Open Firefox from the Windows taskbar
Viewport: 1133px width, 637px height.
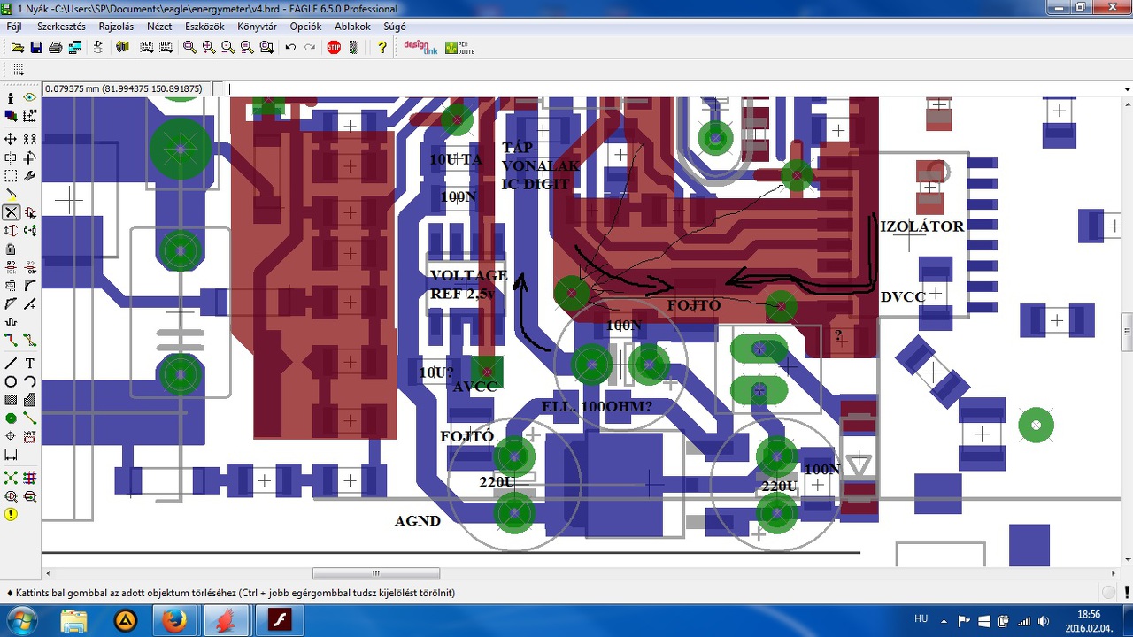pyautogui.click(x=174, y=620)
